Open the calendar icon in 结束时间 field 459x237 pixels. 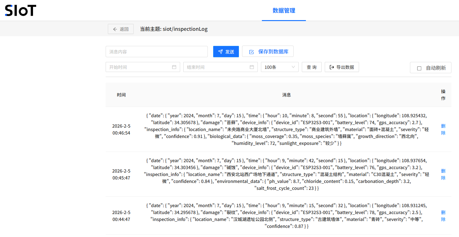252,67
